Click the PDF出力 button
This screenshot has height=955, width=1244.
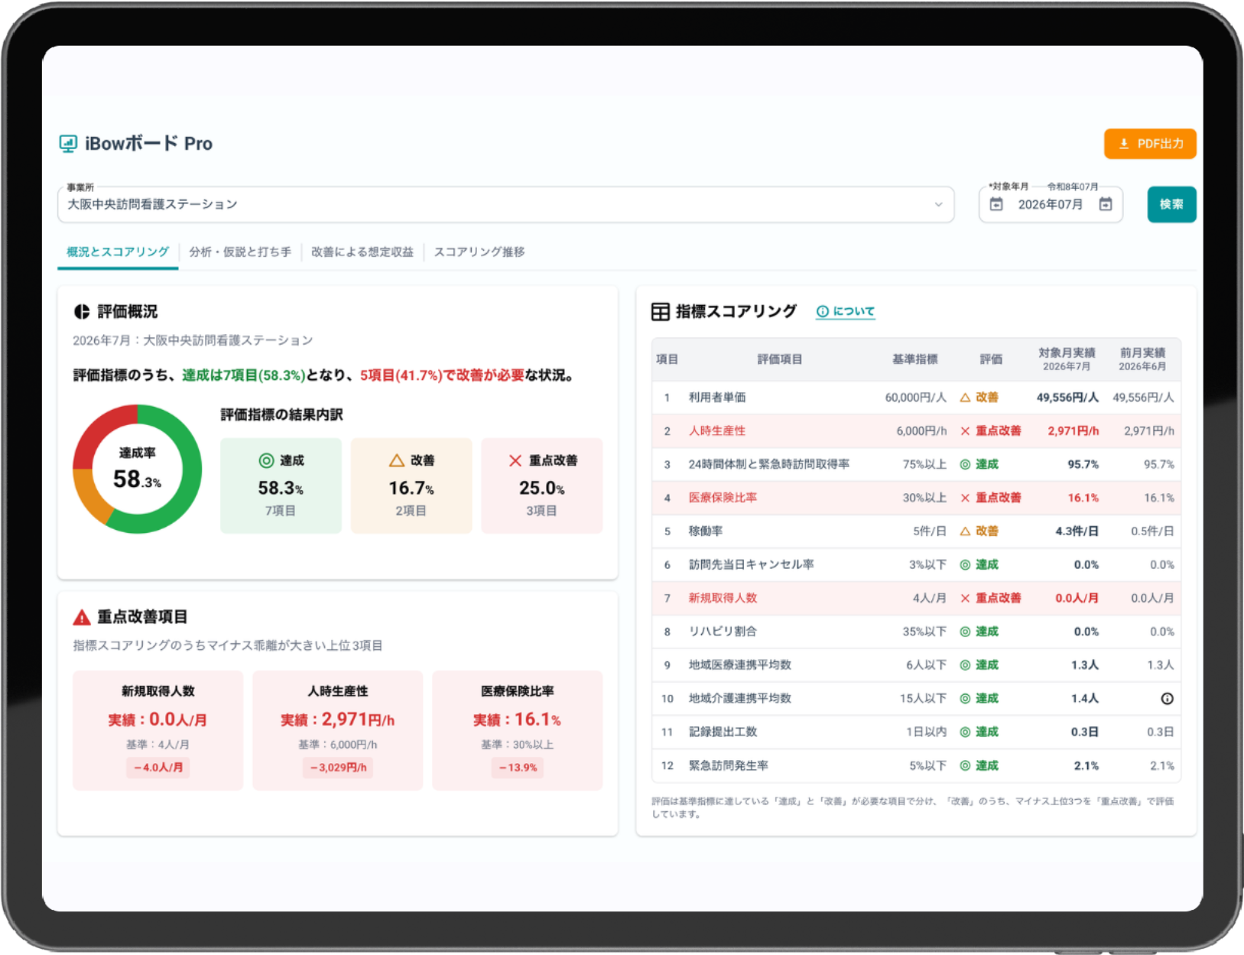point(1150,144)
